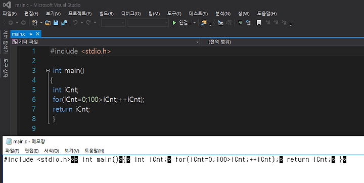Viewport: 364px width, 183px height.
Task: Open Notepad's 파일(F) menu
Action: tap(12, 151)
